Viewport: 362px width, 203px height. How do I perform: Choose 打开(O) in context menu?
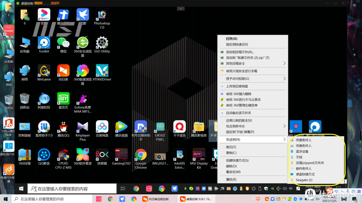[253, 39]
